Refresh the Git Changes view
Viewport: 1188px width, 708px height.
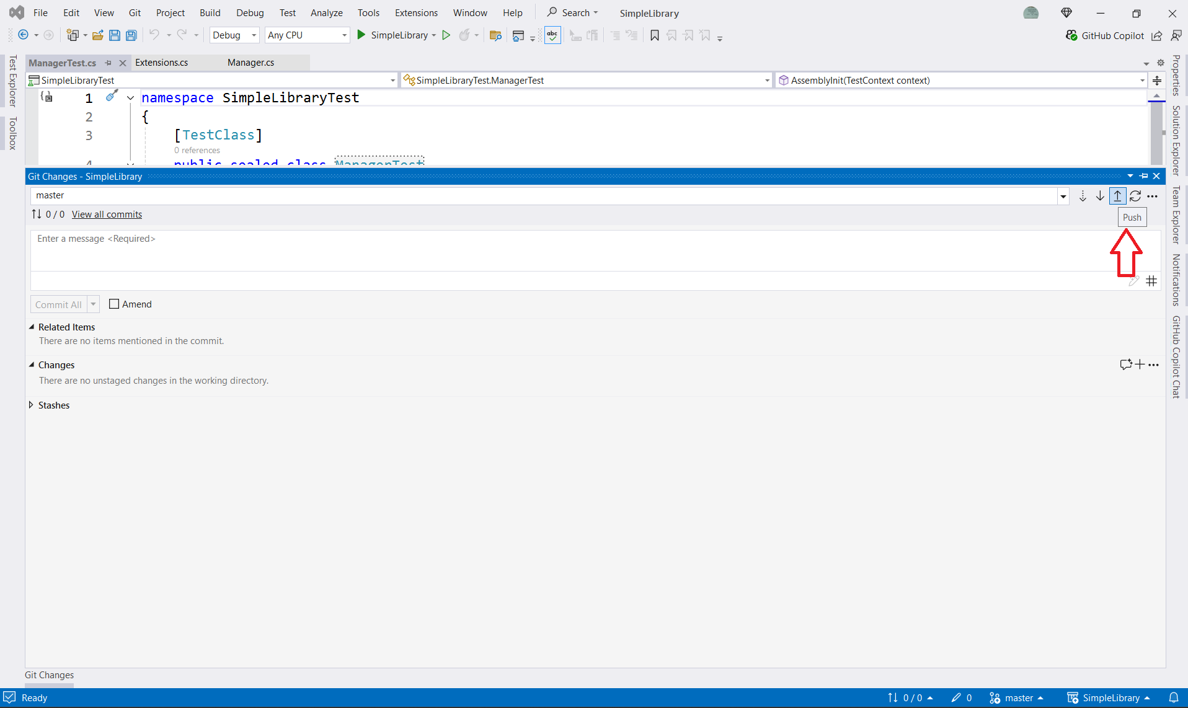click(1136, 196)
